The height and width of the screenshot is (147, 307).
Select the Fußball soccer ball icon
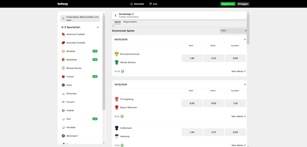tap(63, 111)
